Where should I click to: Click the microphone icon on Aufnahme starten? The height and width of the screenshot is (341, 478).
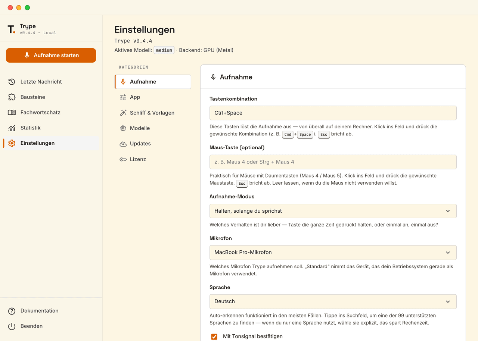27,55
